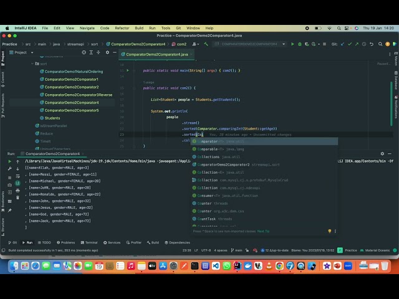Toggle the Commit side tool window
Image resolution: width=399 pixels, height=299 pixels.
click(x=2, y=79)
